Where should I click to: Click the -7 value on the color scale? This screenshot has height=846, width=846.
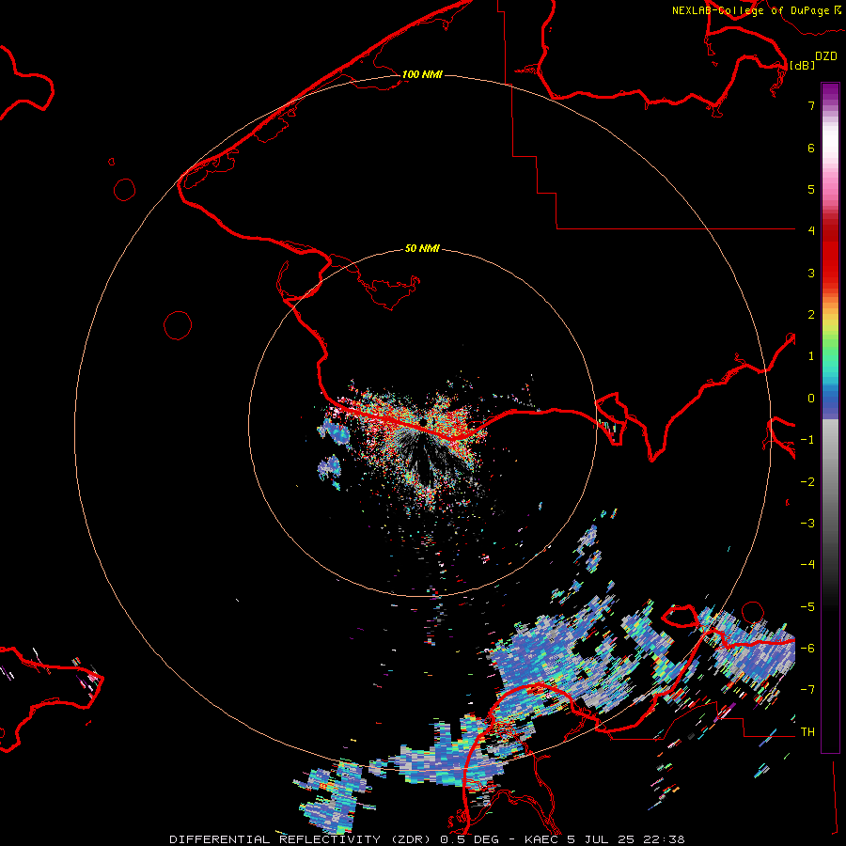807,690
